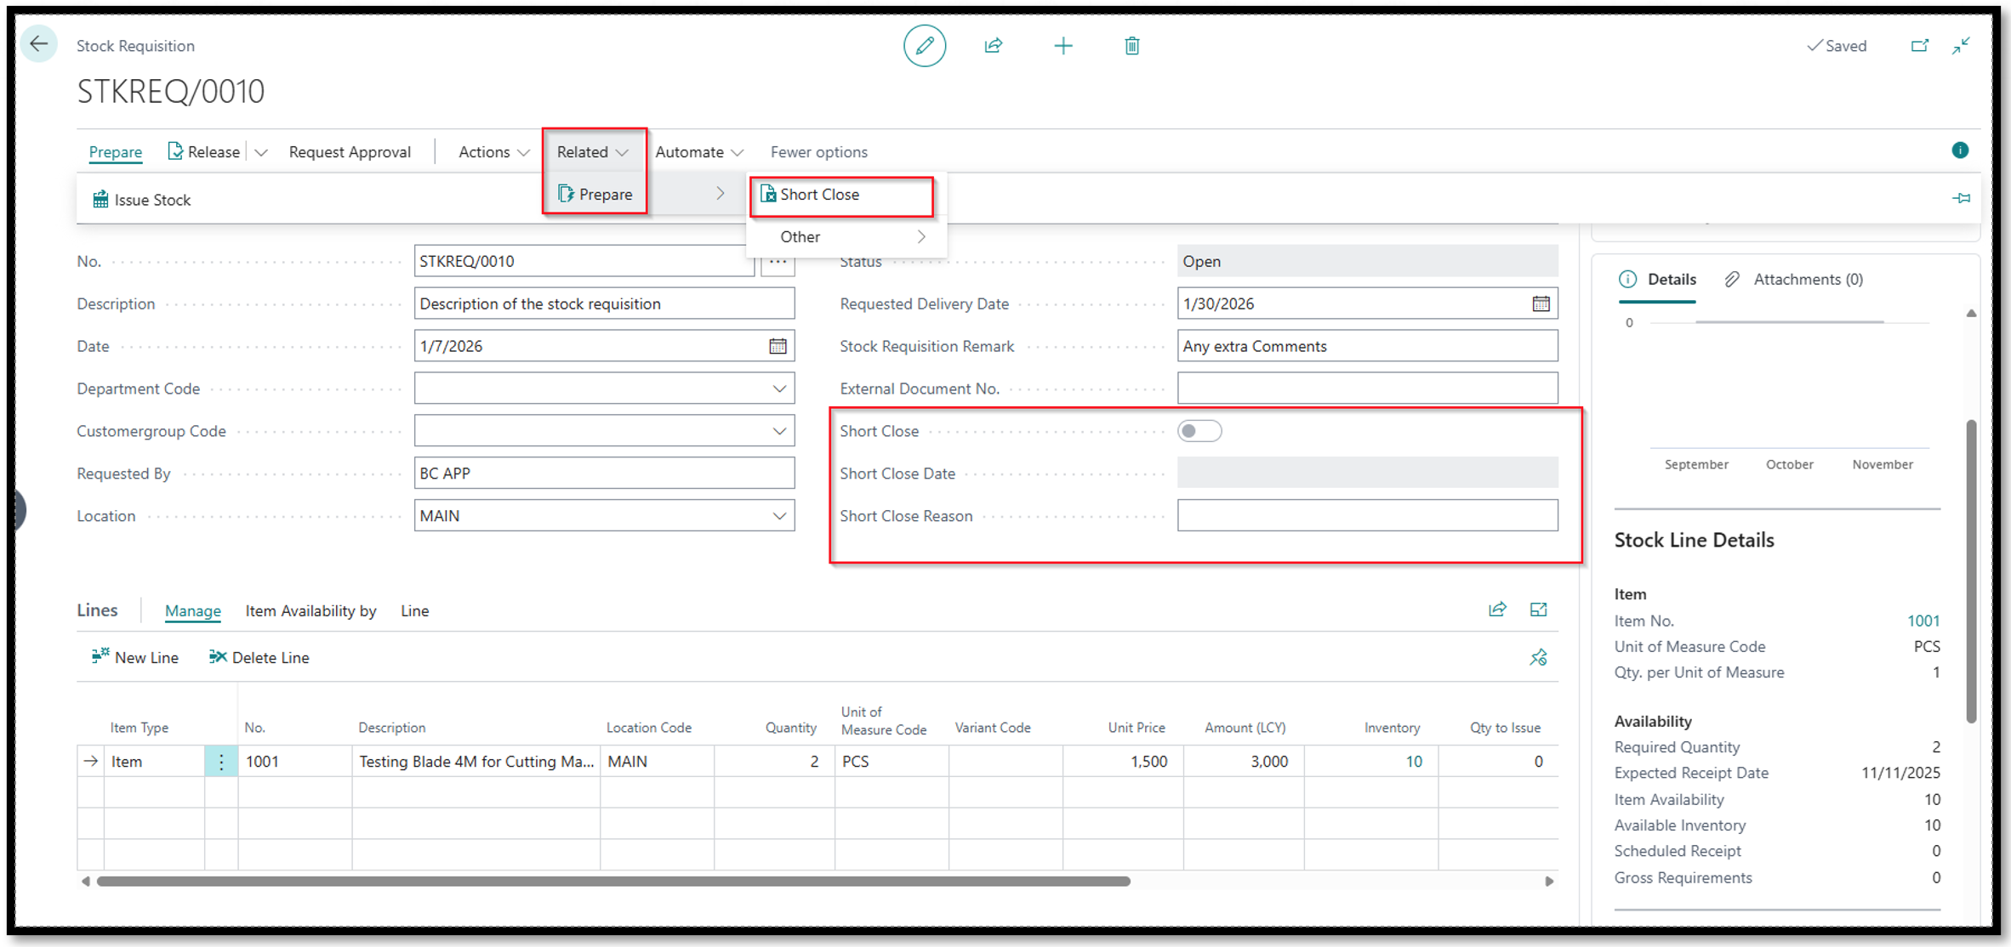Viewport: 2011px width, 947px height.
Task: Click the pencil edit icon
Action: pyautogui.click(x=924, y=46)
